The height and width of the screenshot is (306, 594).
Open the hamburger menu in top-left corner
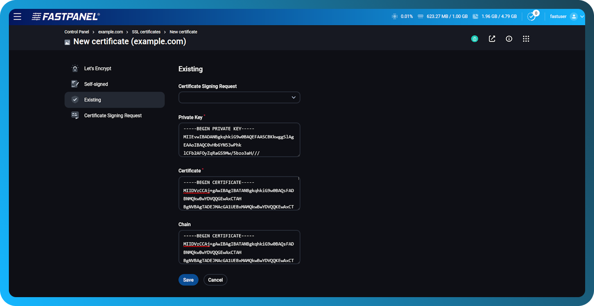click(17, 16)
